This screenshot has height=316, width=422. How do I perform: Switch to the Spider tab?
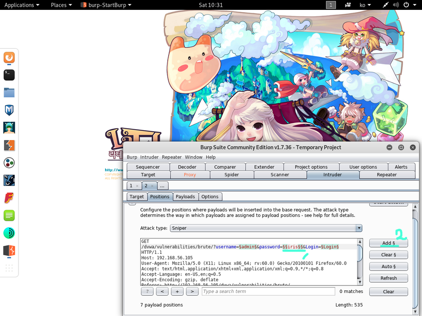click(x=232, y=175)
